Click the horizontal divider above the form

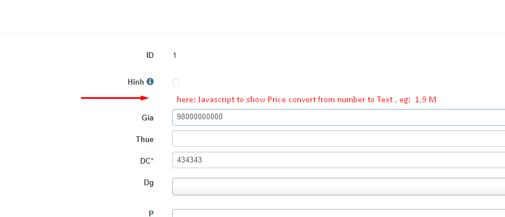point(252,34)
